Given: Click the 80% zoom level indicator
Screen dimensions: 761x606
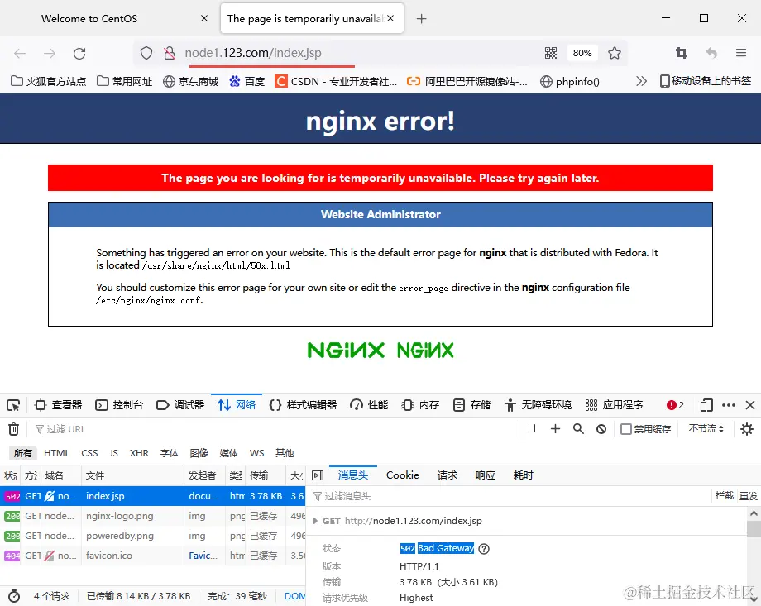Looking at the screenshot, I should [x=582, y=53].
